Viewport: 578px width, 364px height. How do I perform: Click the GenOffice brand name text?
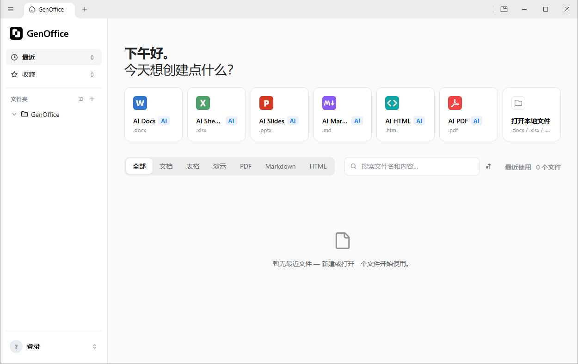tap(48, 34)
